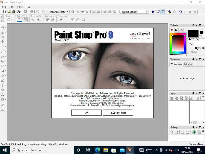The width and height of the screenshot is (205, 154).
Task: Toggle foreground Texture button in Materials
Action: [193, 39]
